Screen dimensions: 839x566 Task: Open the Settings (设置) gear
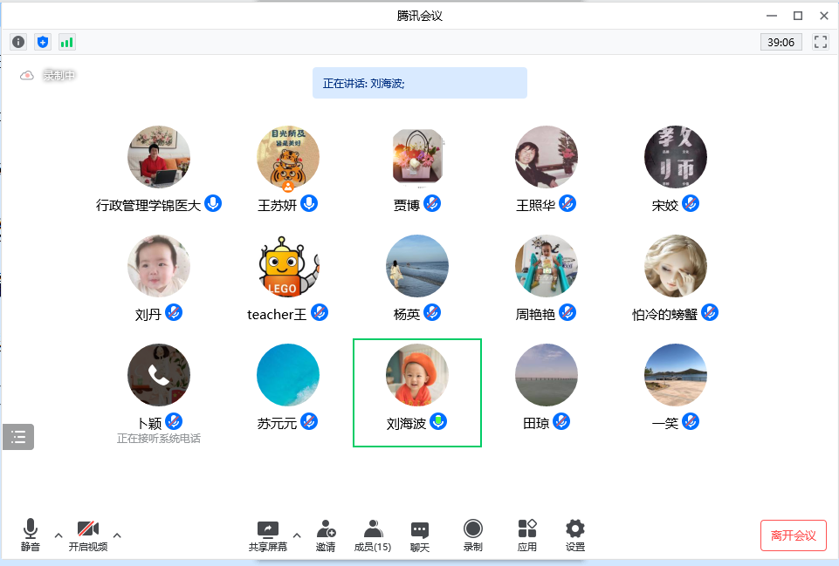coord(575,535)
